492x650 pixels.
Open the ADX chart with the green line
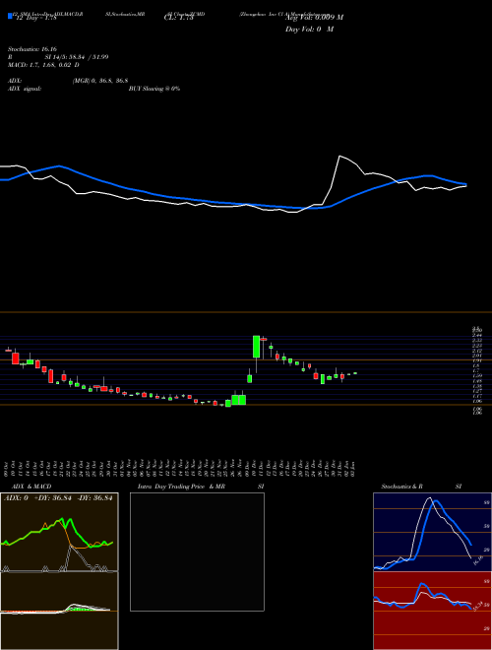59,532
